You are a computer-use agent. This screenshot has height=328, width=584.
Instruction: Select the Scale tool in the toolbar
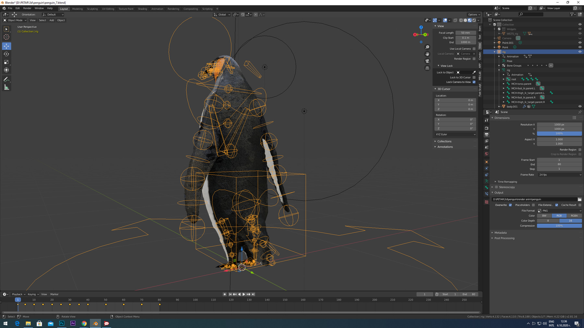(6, 62)
